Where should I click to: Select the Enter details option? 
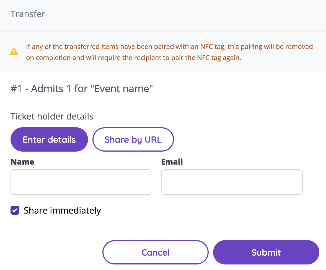[x=49, y=139]
